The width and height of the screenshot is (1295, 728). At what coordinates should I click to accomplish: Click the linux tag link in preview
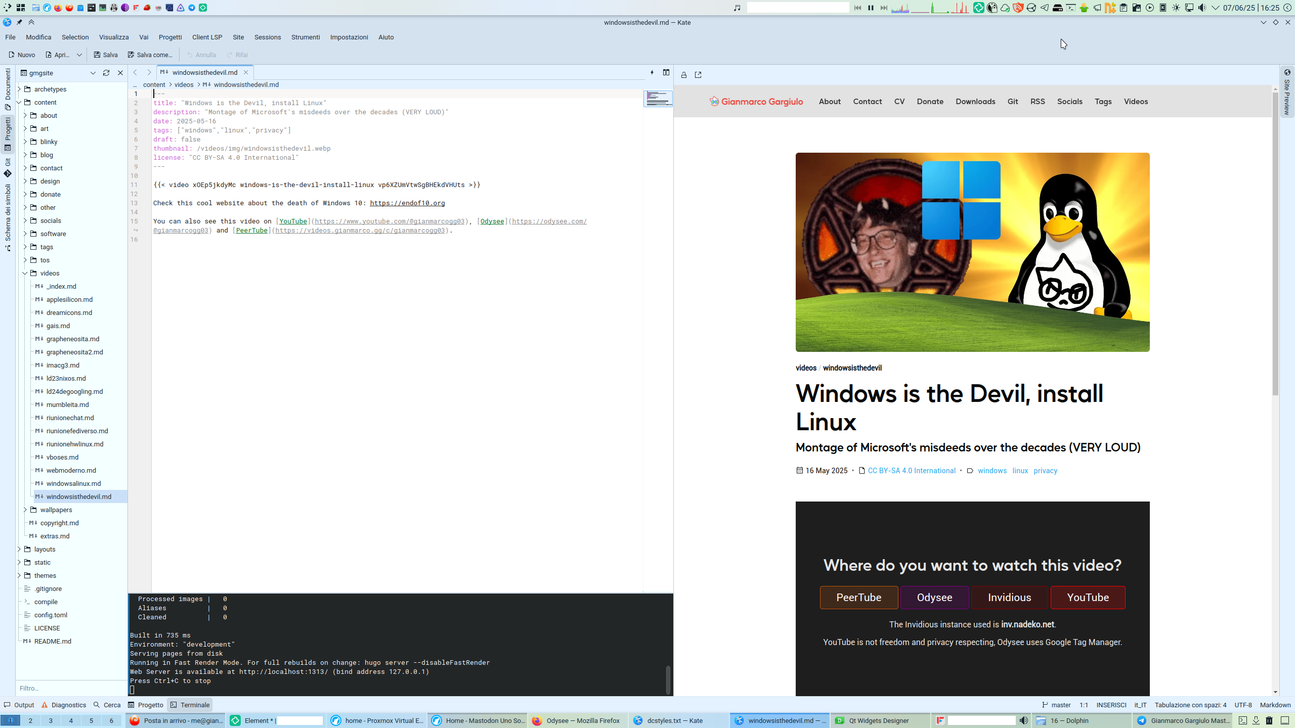pos(1020,471)
